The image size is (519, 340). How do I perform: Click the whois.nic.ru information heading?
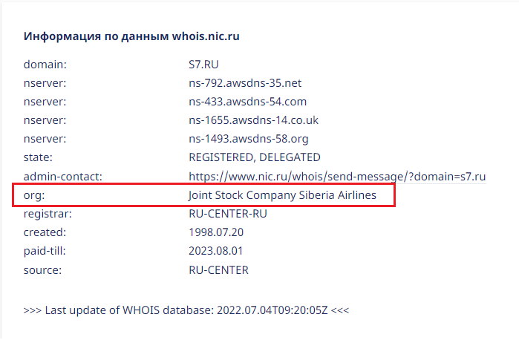(131, 36)
